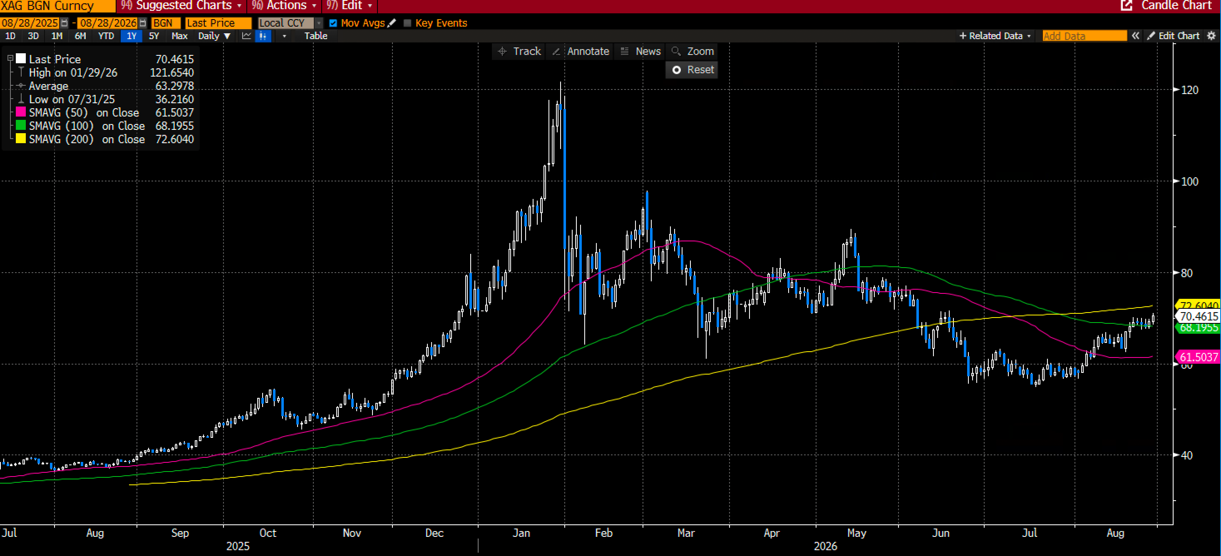Click the Reset button label
This screenshot has height=556, width=1221.
[700, 69]
